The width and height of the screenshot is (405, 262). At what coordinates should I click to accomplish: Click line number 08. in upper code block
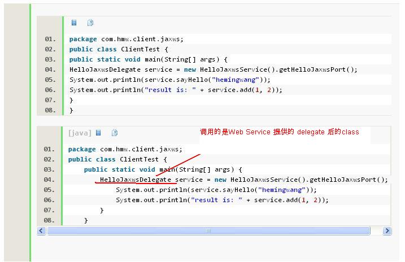click(50, 110)
